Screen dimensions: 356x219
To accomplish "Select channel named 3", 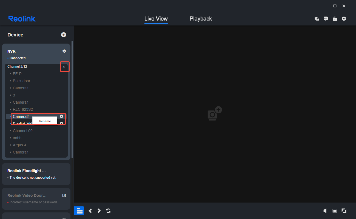I will coord(14,95).
